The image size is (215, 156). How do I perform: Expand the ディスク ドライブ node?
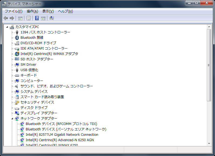[x=12, y=108]
